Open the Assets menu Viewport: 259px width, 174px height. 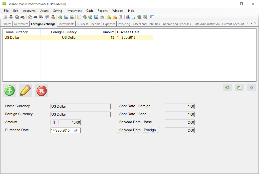tap(45, 11)
